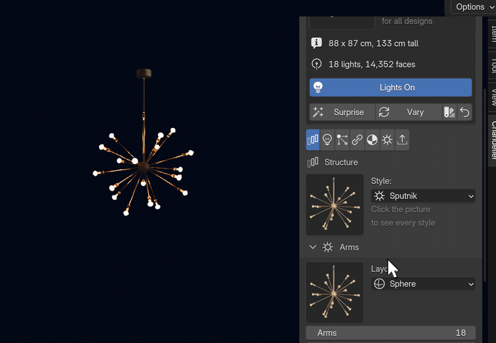The image size is (496, 343).
Task: Click the palette swatch icon beside Vary
Action: coord(449,112)
